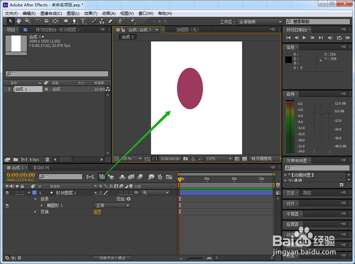Screen dimensions: 355x264
Task: Click the snapshot camera icon in viewer
Action: coord(186,159)
